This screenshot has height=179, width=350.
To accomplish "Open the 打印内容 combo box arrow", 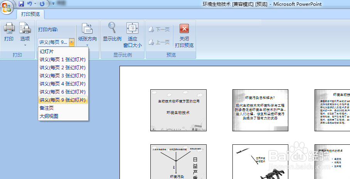I will [72, 42].
